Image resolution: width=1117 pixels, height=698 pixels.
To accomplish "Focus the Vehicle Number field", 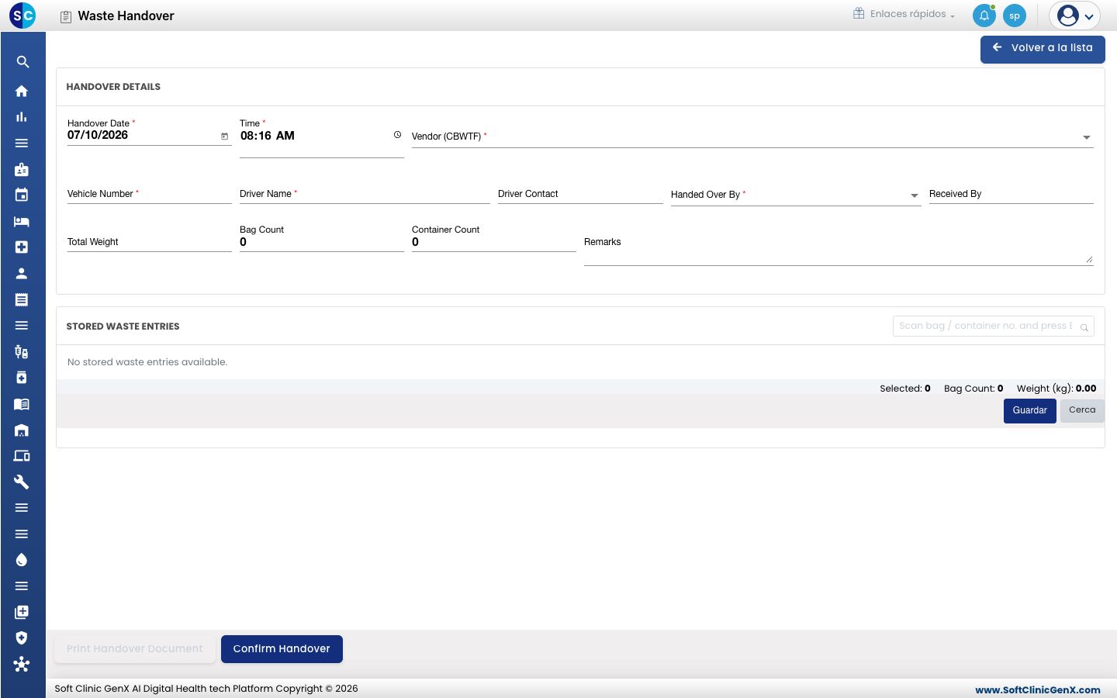I will coord(150,194).
